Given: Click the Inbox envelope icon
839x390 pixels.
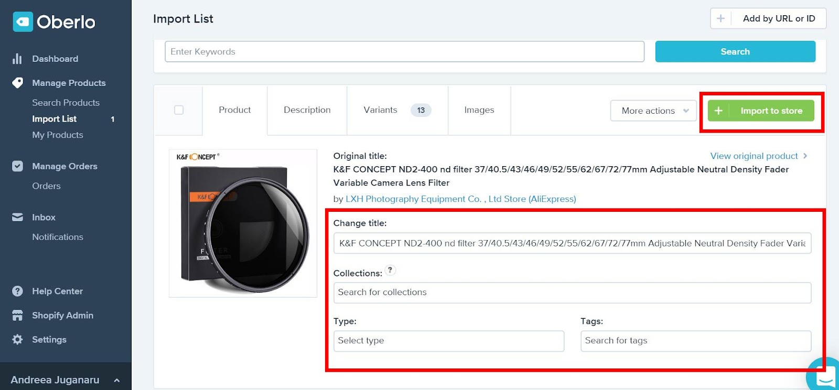Looking at the screenshot, I should tap(17, 217).
